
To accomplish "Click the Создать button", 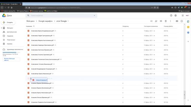I will tap(8, 22).
